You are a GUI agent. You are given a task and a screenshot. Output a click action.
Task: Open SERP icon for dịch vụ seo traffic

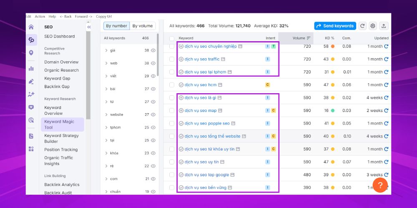tap(223, 59)
